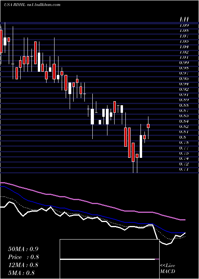Viewport: 199px width, 279px height.
Task: Click the "<<Live MACD" label
Action: (168, 269)
